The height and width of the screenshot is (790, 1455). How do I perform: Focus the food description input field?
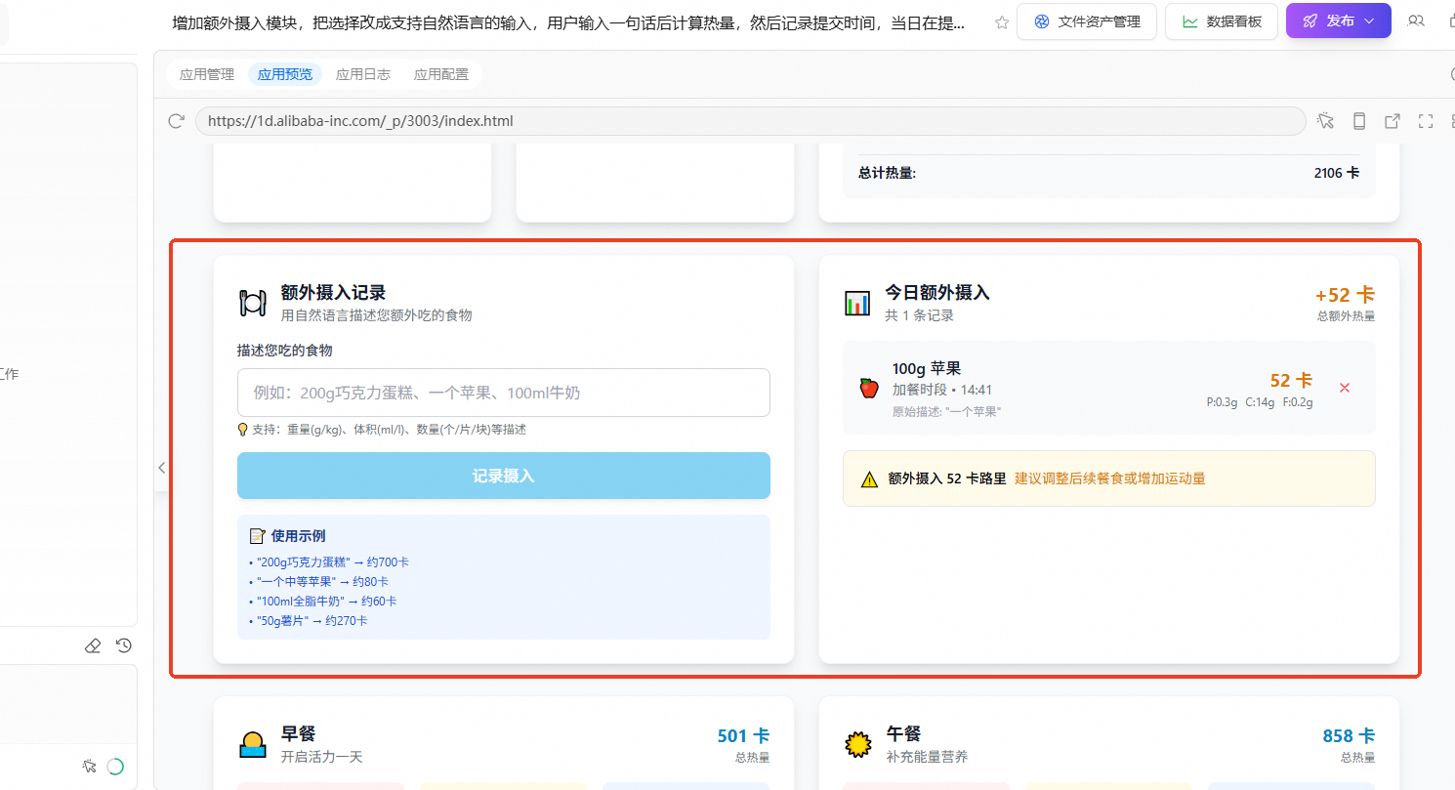504,393
